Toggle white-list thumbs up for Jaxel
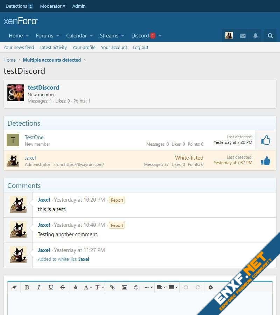Viewport: 280px width, 315px height. (x=266, y=161)
